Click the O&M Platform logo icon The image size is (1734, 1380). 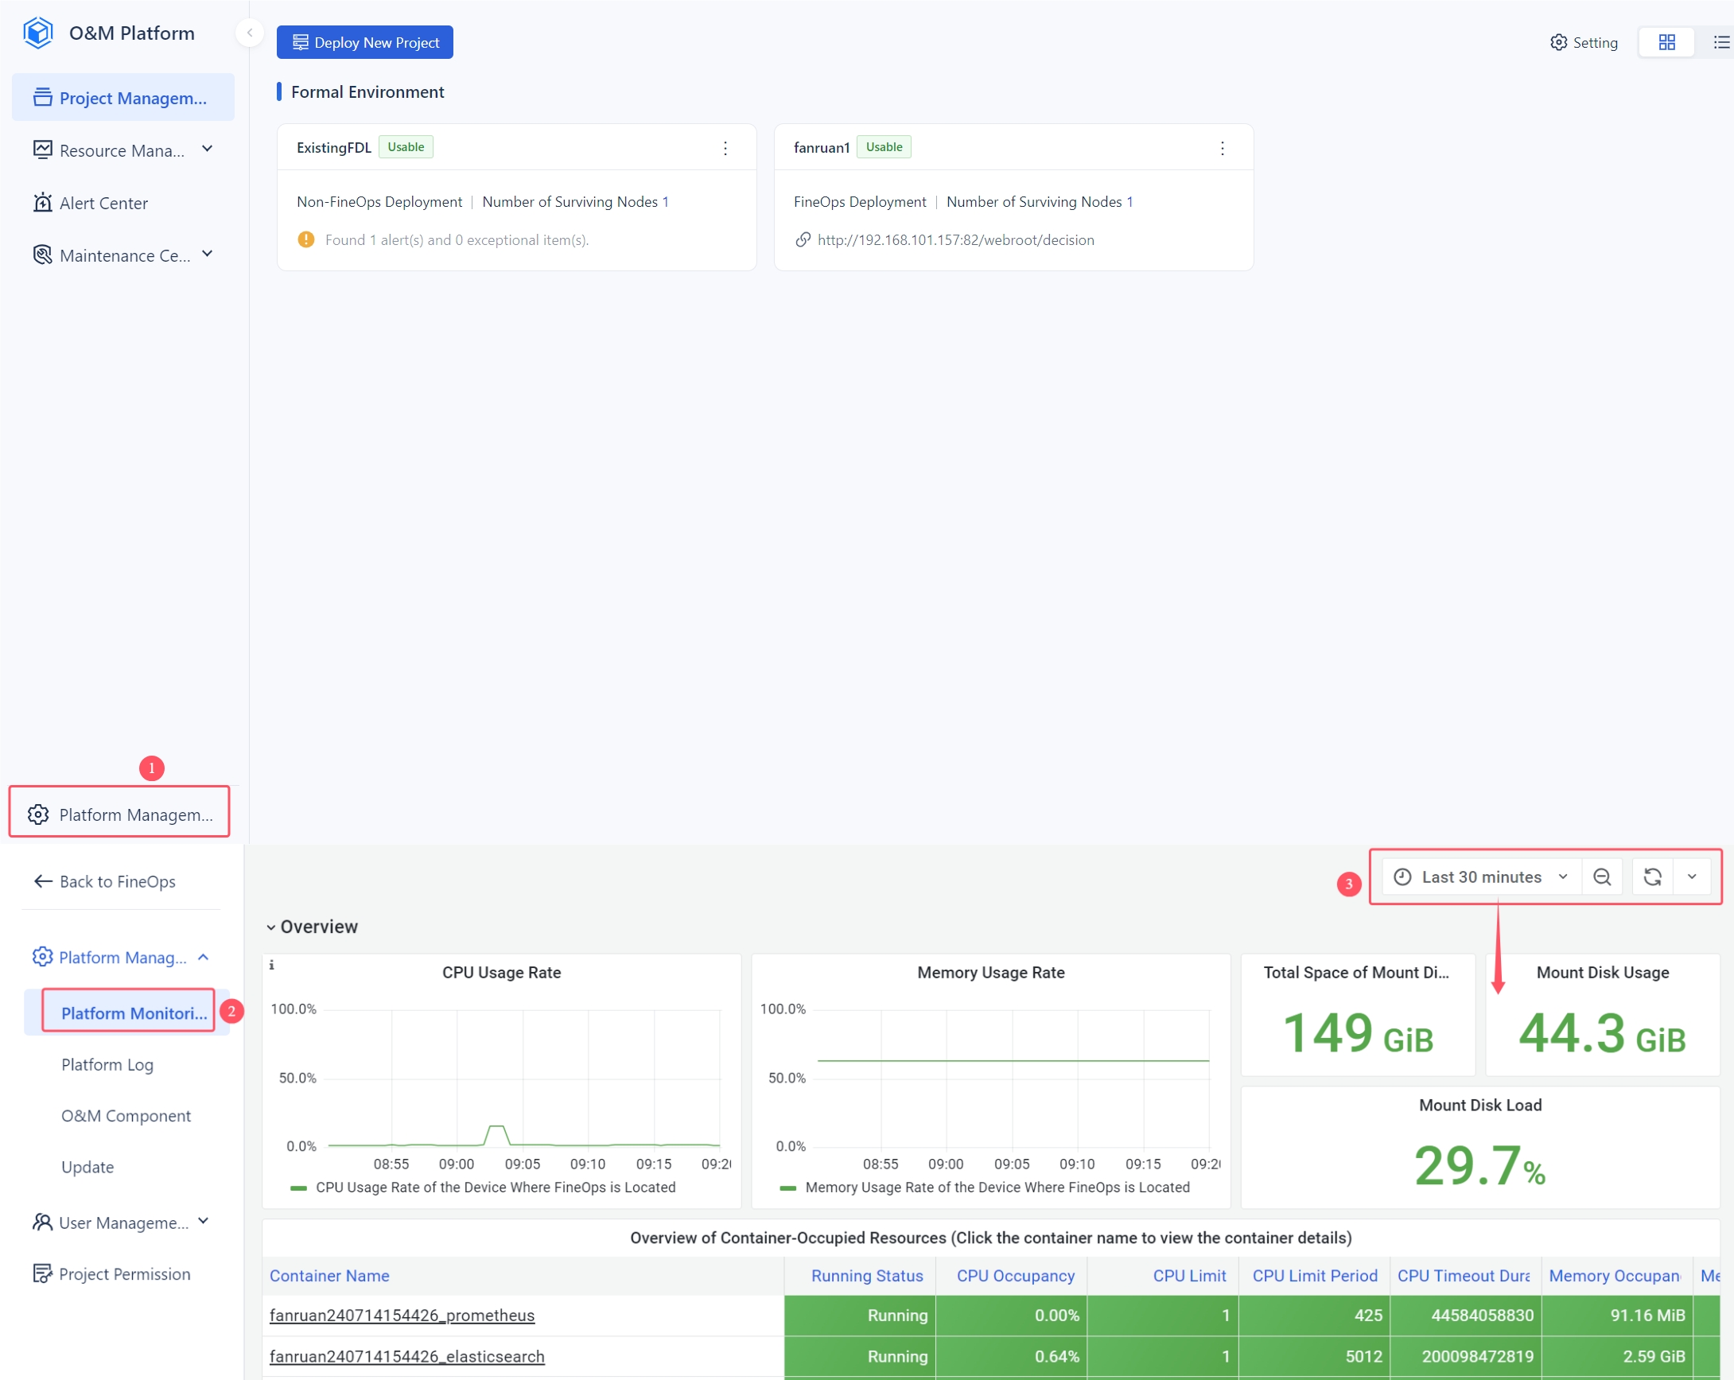[x=38, y=33]
